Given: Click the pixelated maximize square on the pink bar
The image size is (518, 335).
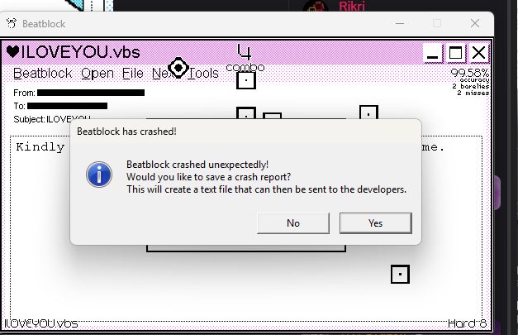Looking at the screenshot, I should click(x=455, y=53).
